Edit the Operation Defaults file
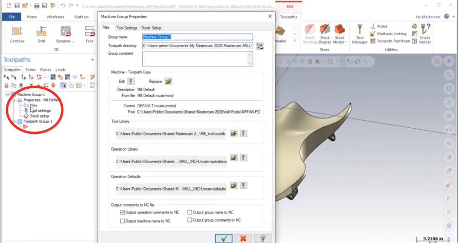This screenshot has width=458, height=243. 244,185
